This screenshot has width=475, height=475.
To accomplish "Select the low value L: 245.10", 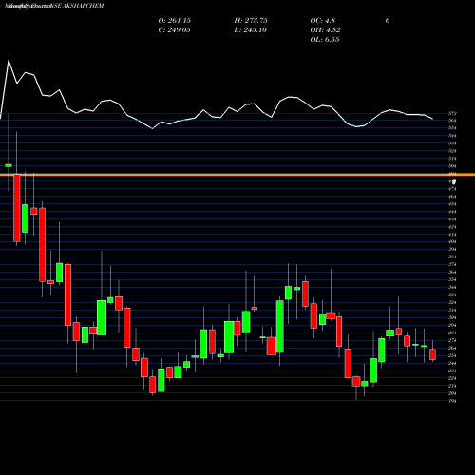I will (x=251, y=30).
